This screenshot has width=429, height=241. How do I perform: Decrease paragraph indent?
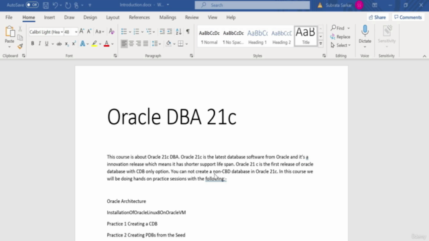tap(162, 31)
